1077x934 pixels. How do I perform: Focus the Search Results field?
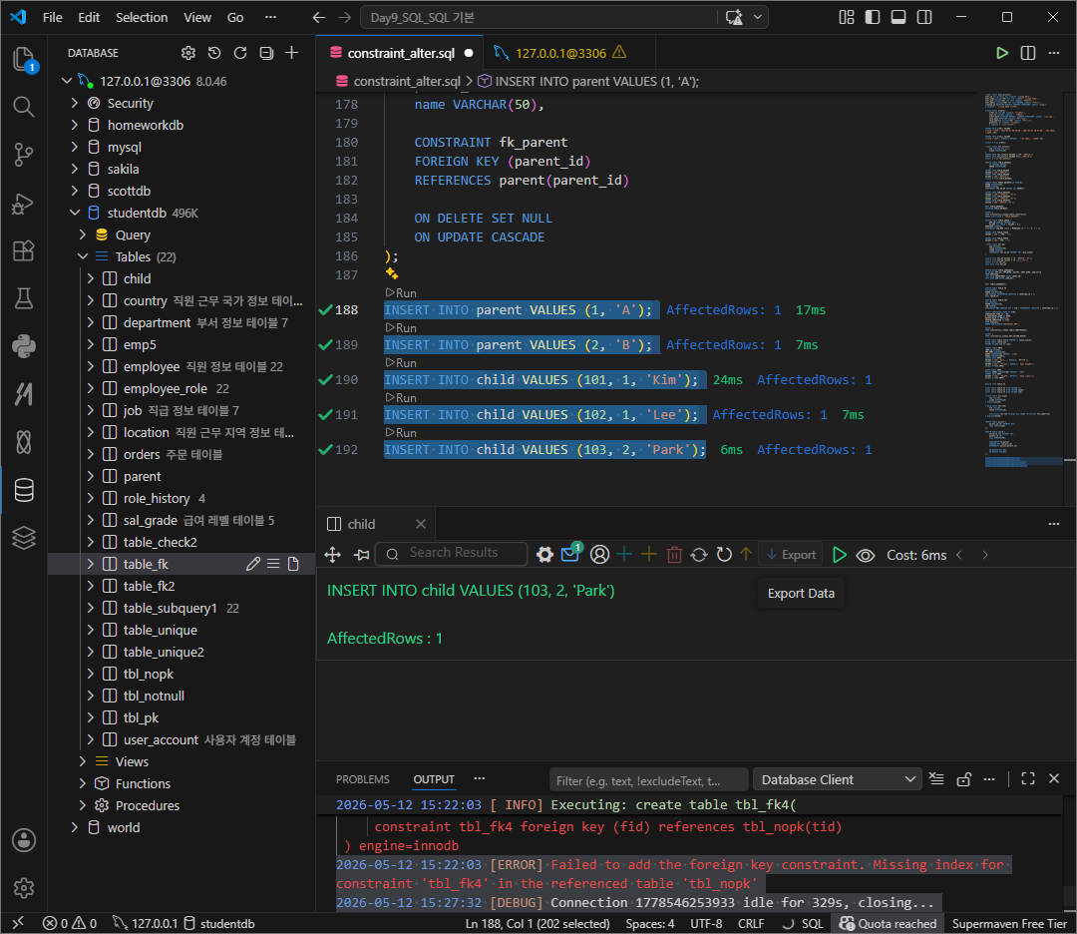tap(452, 553)
